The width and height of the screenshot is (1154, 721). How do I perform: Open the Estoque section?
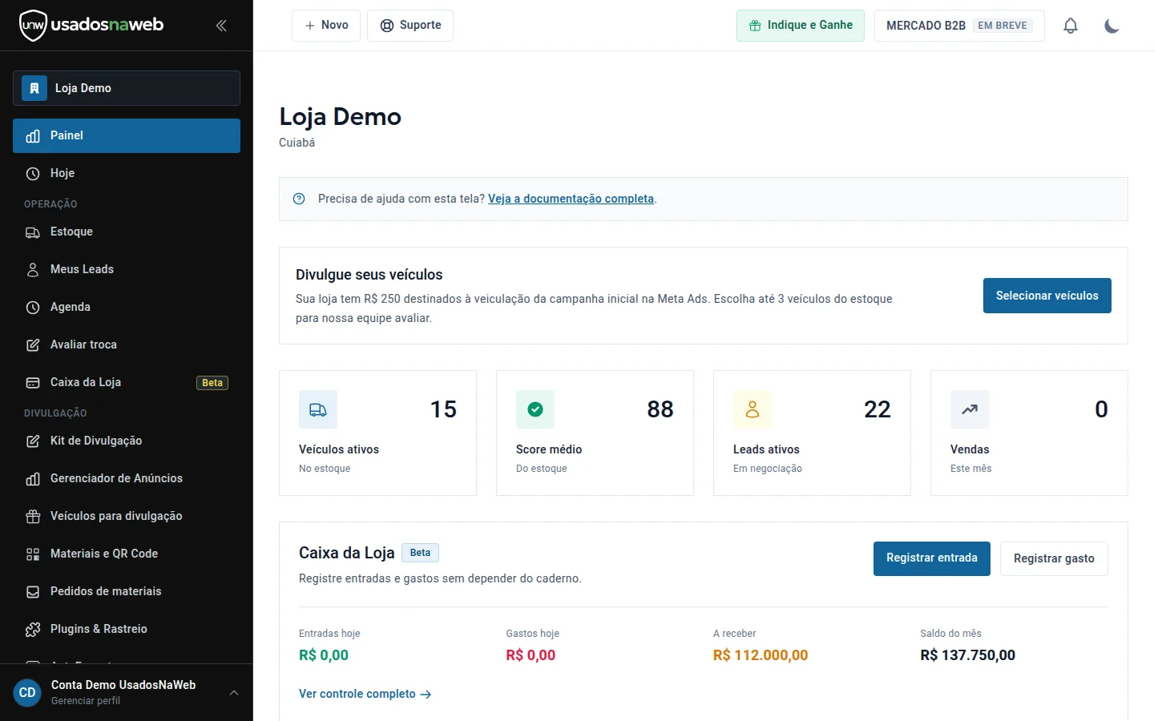point(127,232)
